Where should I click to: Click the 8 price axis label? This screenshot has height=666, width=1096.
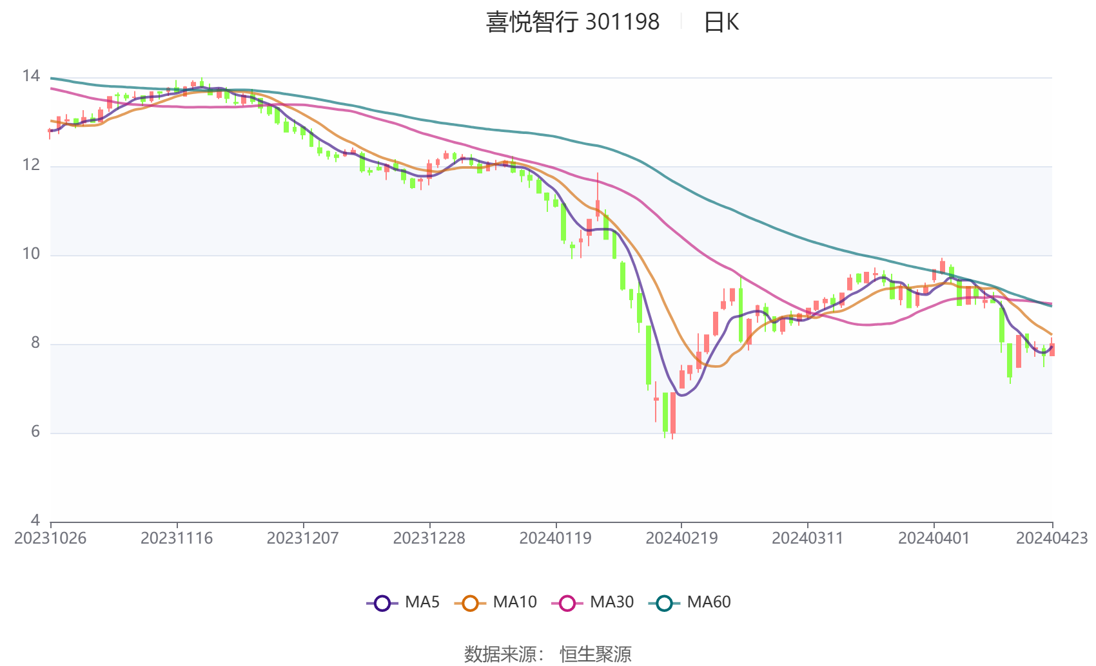coord(35,343)
